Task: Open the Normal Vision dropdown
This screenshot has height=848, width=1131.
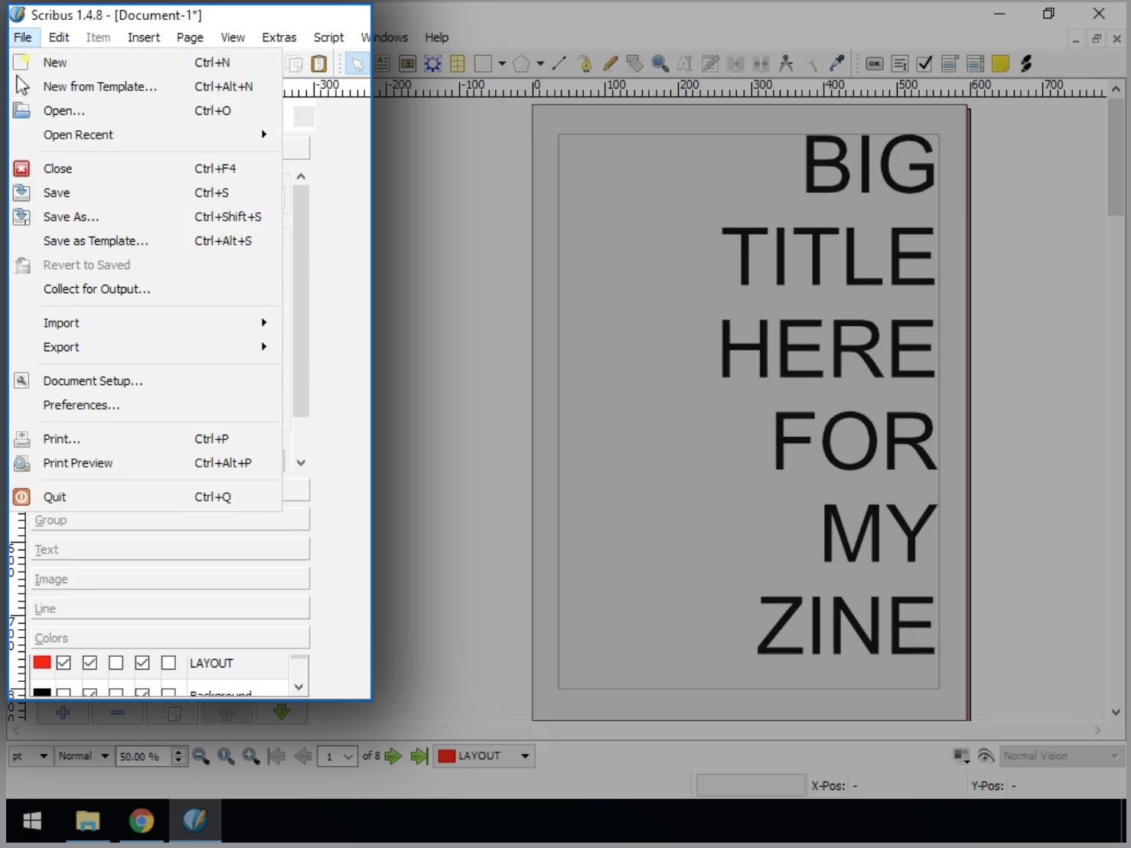Action: coord(1061,756)
